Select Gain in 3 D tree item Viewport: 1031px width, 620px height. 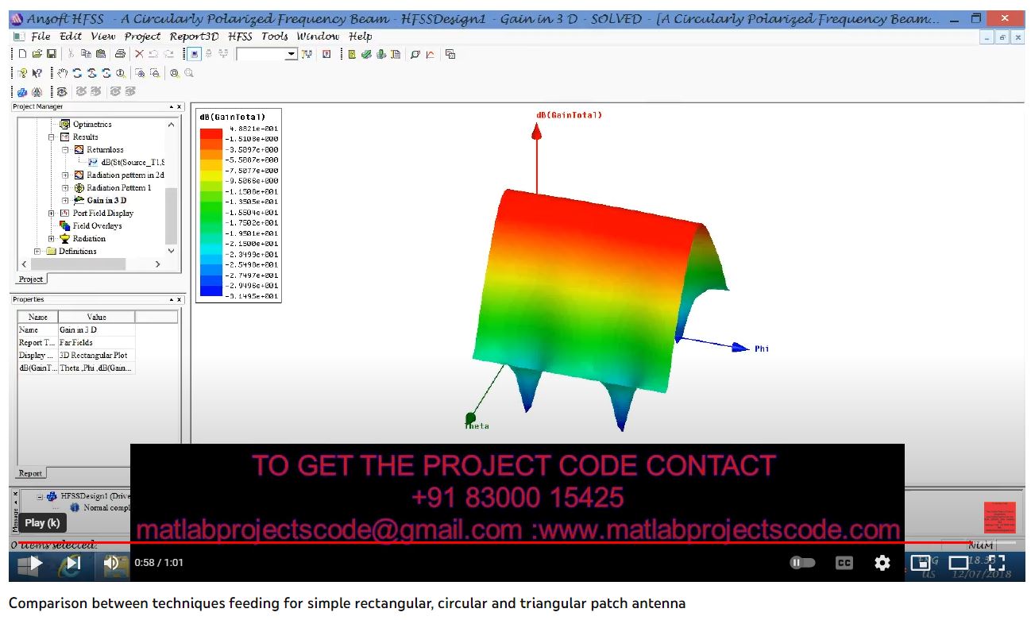106,201
